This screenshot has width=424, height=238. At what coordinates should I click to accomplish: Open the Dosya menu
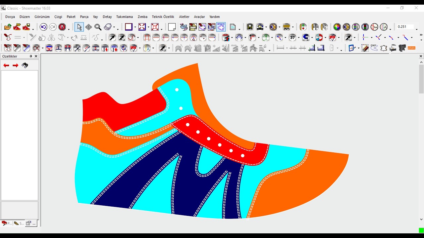10,17
